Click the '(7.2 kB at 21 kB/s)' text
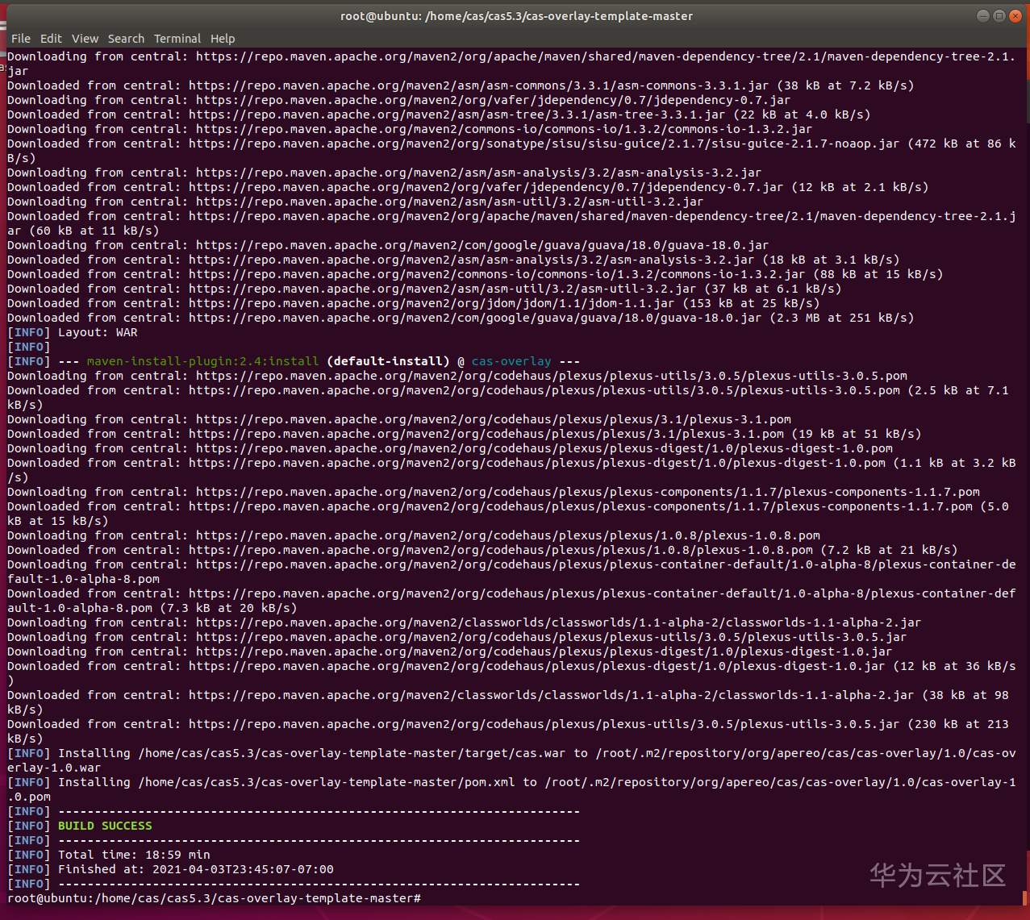Image resolution: width=1030 pixels, height=920 pixels. point(890,550)
